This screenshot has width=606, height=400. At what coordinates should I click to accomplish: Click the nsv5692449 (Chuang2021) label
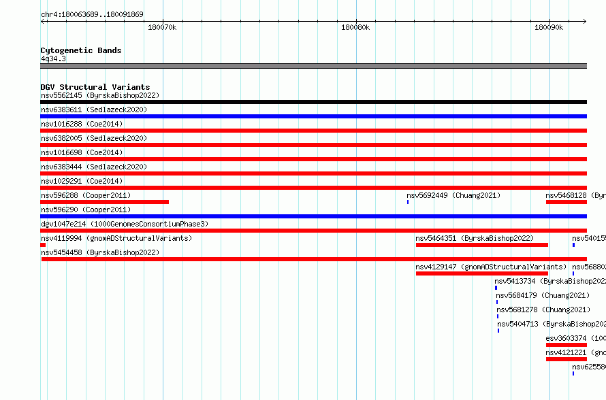point(453,195)
